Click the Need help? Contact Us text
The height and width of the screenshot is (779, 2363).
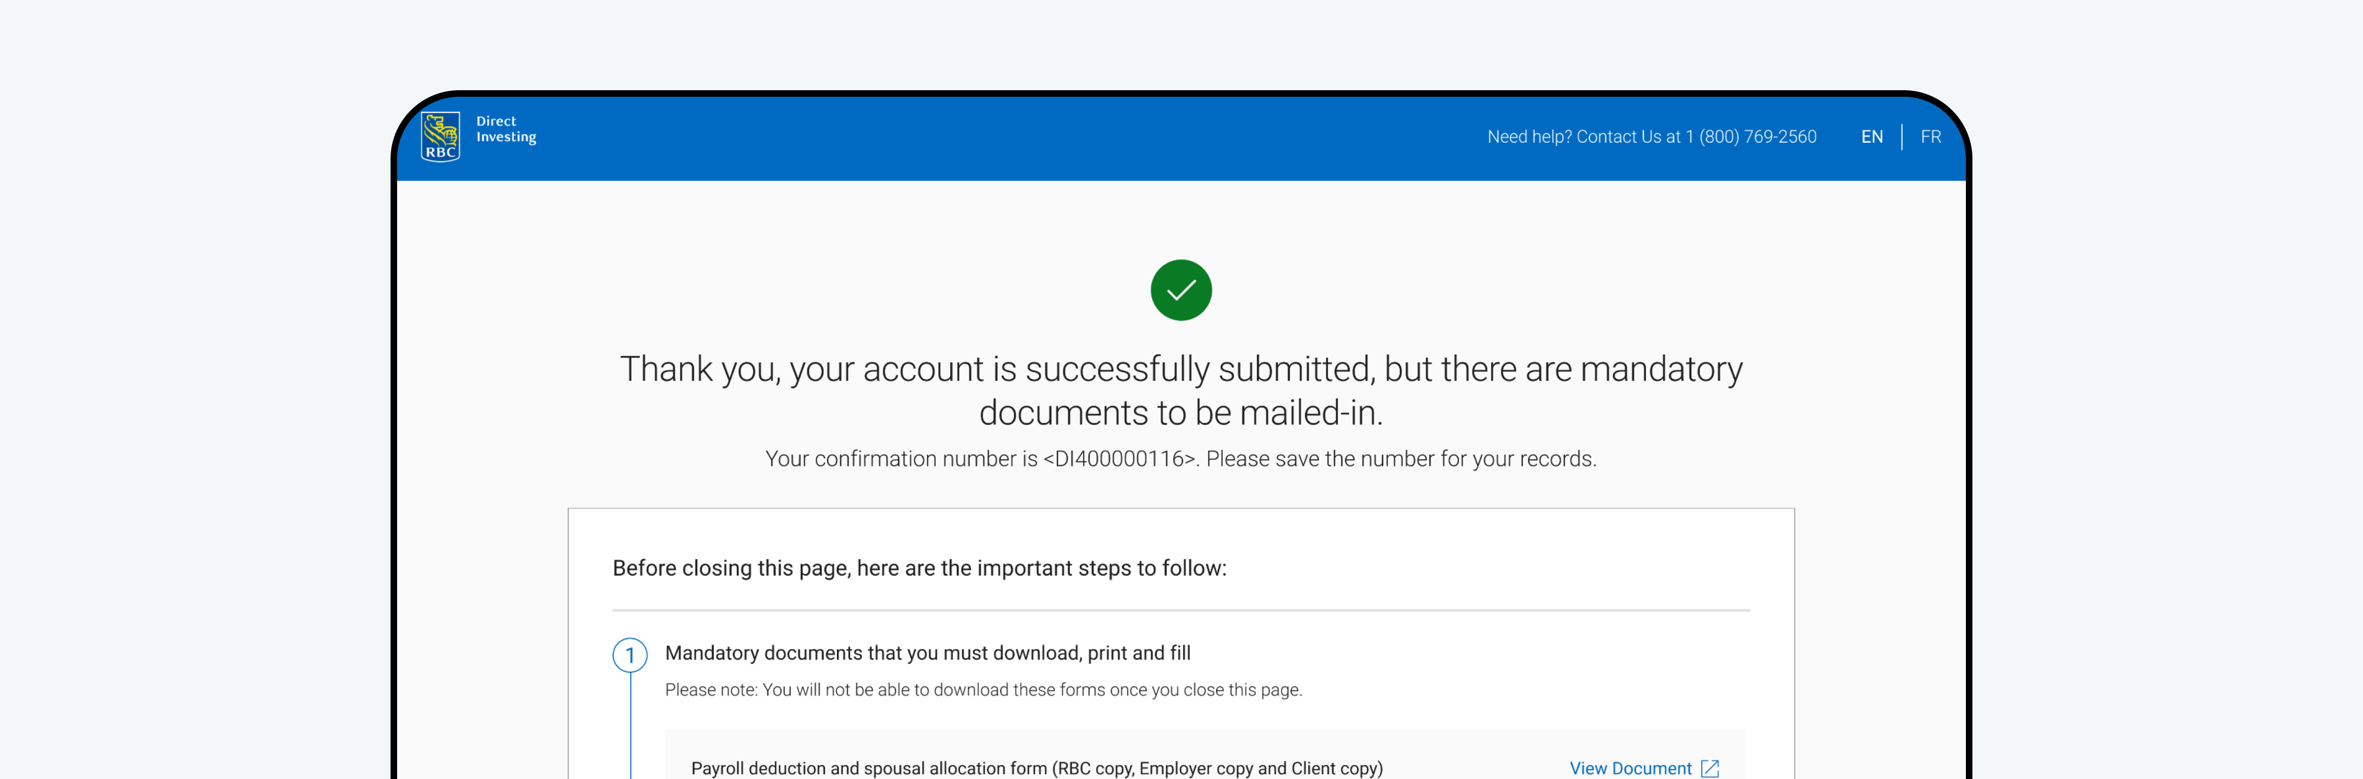point(1651,137)
